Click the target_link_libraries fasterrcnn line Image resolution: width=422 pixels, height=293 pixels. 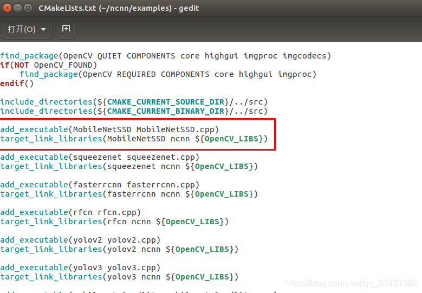129,194
